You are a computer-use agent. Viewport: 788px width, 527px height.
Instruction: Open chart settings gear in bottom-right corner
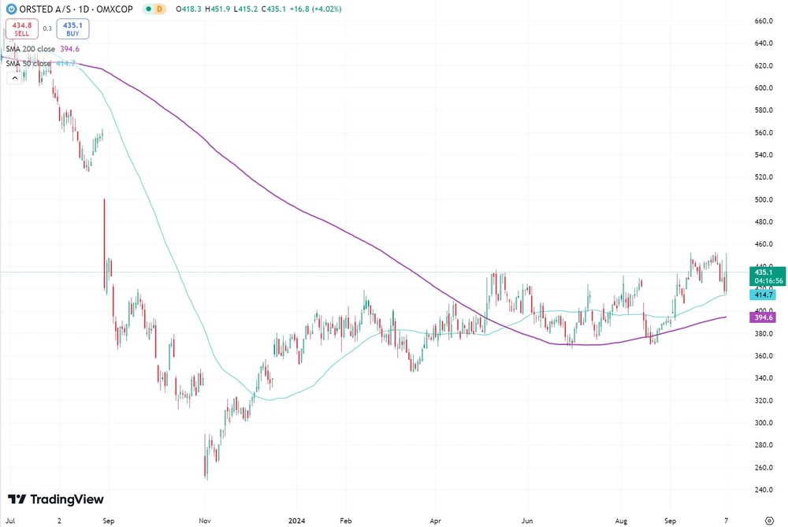click(769, 521)
